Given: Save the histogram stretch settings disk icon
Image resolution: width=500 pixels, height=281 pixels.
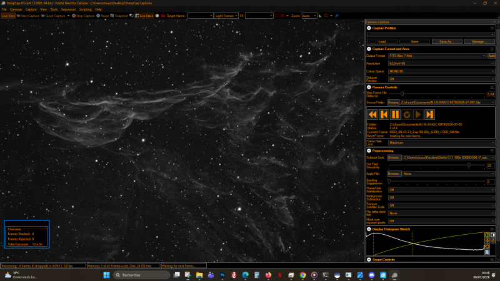Looking at the screenshot, I should pyautogui.click(x=487, y=252).
